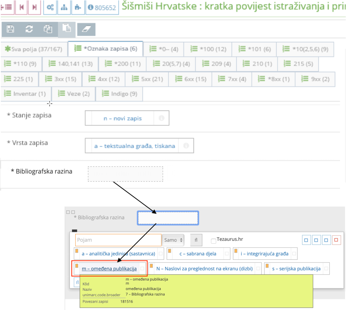Refresh the record using the reload icon

(29, 29)
